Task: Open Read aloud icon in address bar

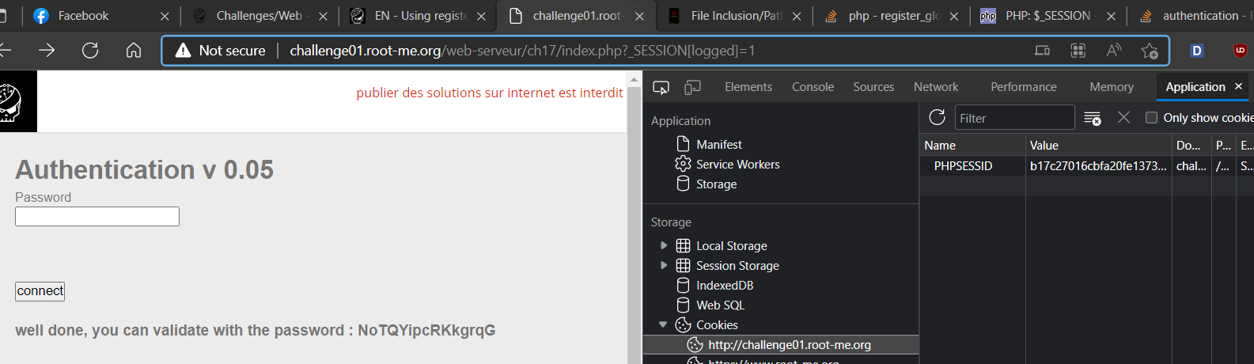Action: pos(1114,51)
